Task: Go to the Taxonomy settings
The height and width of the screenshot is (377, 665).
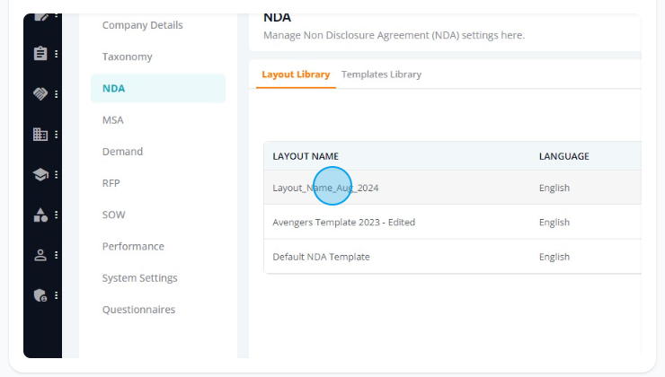Action: click(127, 57)
